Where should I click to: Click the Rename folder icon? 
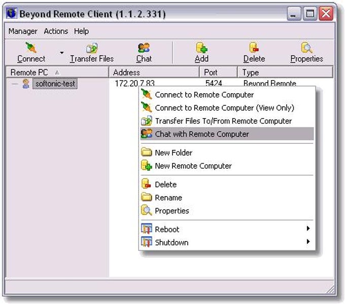147,197
